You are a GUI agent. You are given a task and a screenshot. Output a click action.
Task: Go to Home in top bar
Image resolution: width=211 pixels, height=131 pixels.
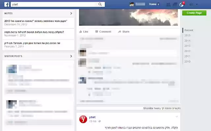click(x=153, y=4)
